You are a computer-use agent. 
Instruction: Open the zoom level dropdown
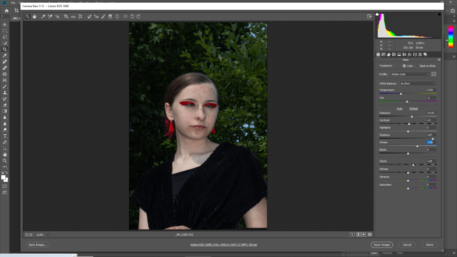coord(48,234)
